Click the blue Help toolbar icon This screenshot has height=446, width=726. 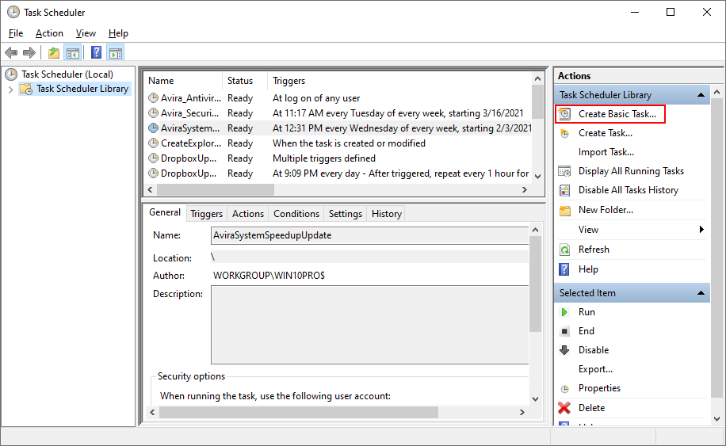[x=97, y=52]
